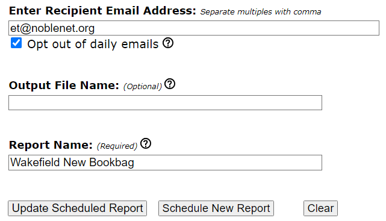Viewport: 386px width, 221px height.
Task: Click the 'Enter Recipient Email Address:' heading
Action: 102,11
